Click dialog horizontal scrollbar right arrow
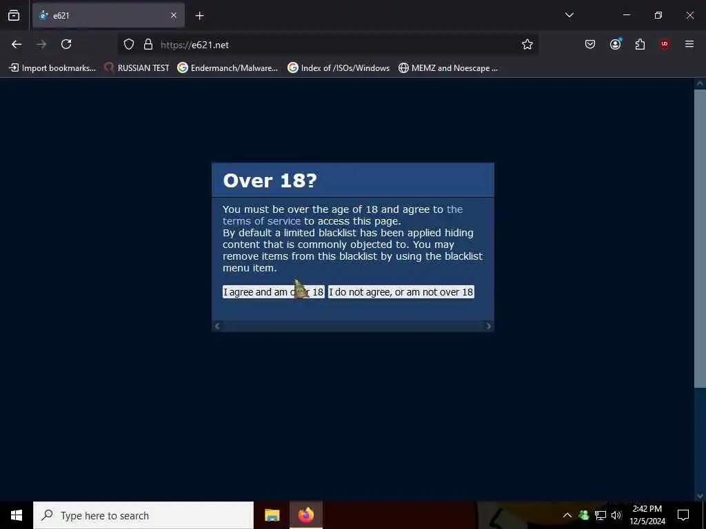Viewport: 706px width, 529px height. click(489, 326)
